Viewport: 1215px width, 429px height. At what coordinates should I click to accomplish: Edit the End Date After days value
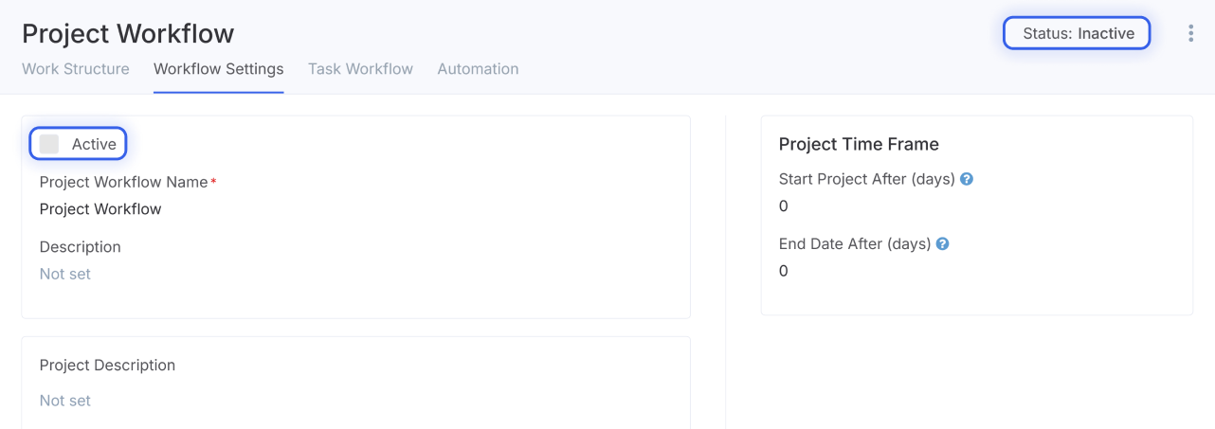(784, 271)
